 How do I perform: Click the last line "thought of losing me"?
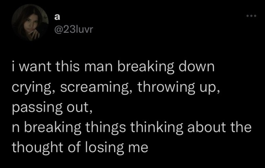pos(80,147)
